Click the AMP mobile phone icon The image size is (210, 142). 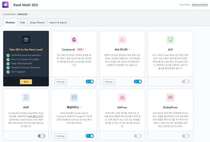[26, 97]
